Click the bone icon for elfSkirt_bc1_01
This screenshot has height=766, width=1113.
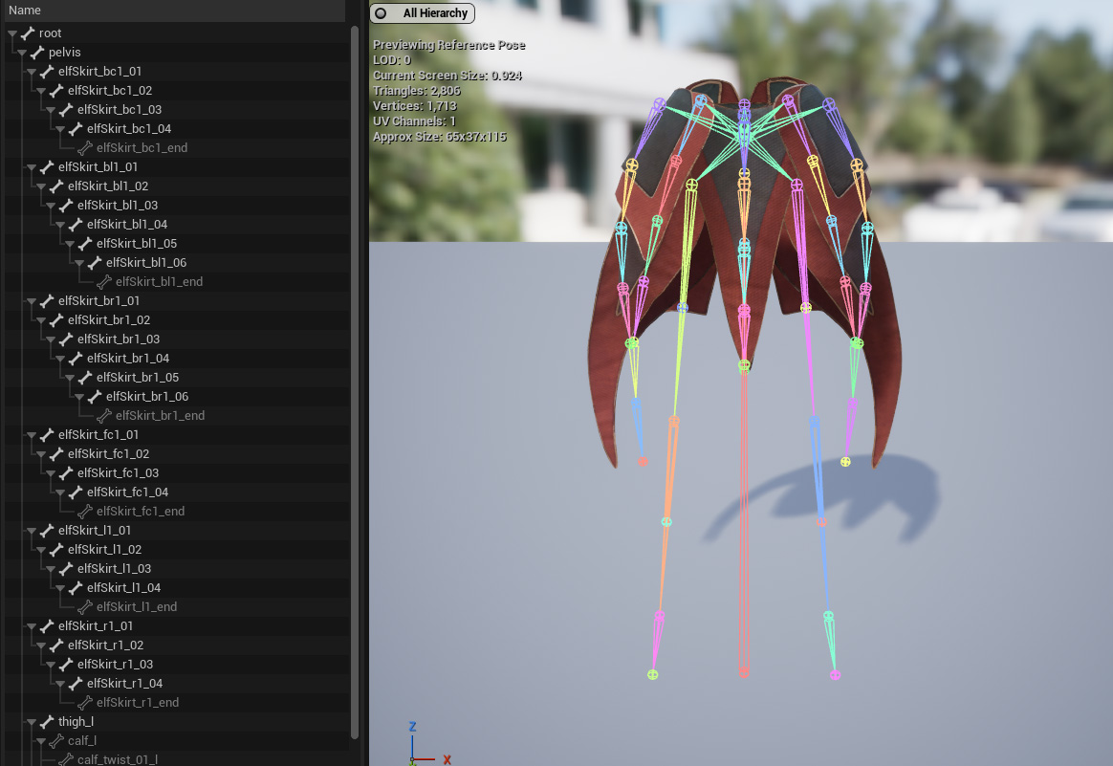coord(47,72)
